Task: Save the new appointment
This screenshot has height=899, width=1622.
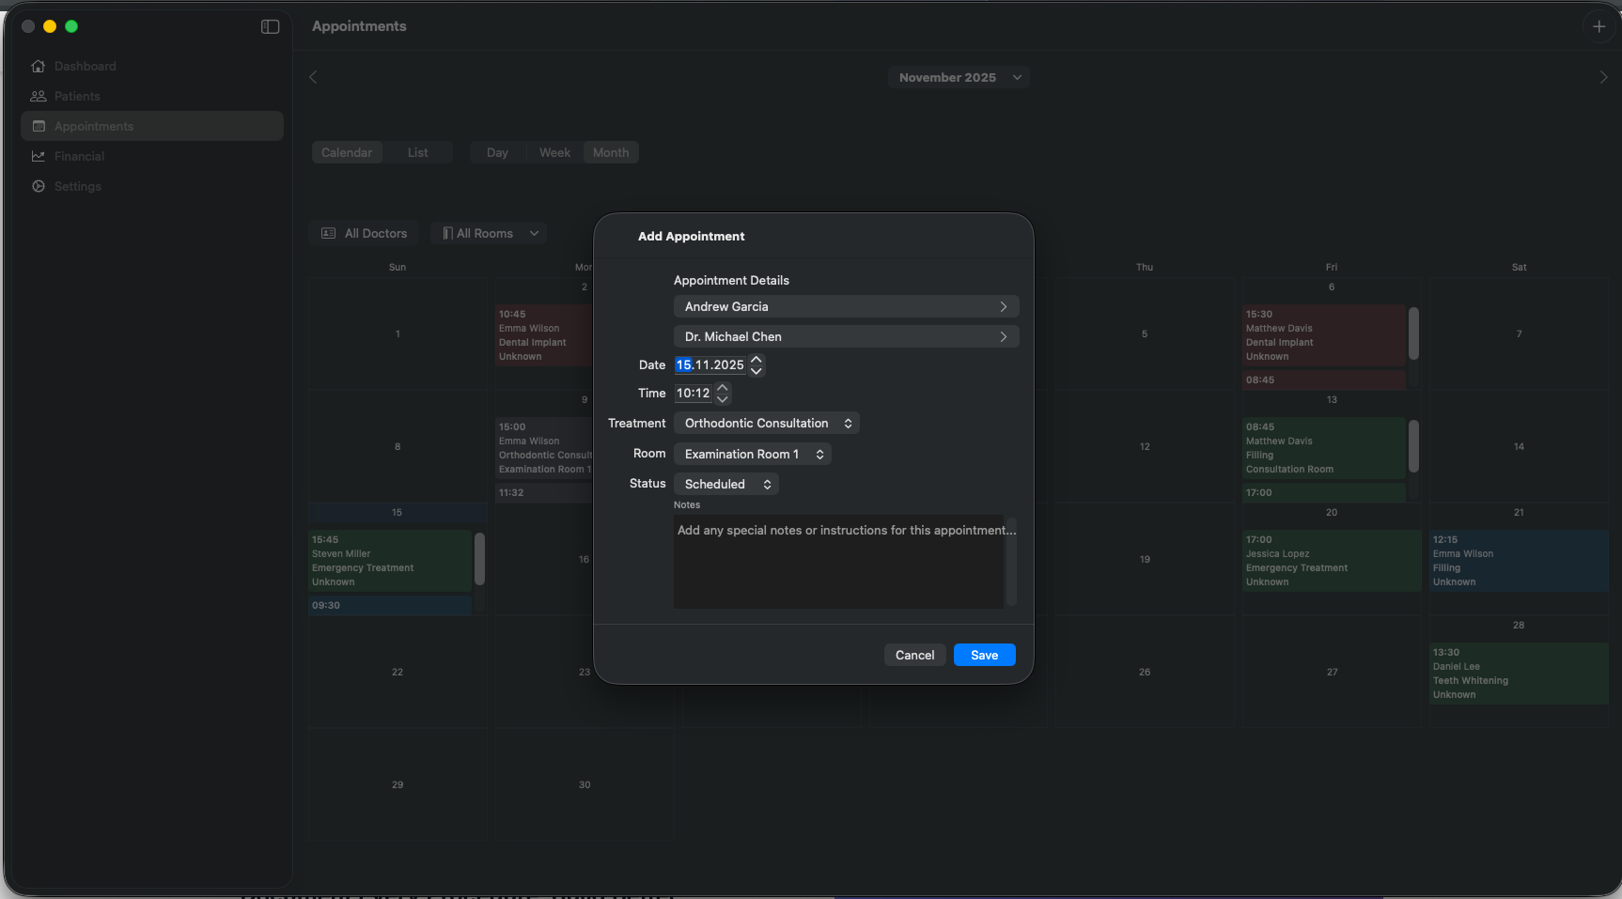Action: coord(984,655)
